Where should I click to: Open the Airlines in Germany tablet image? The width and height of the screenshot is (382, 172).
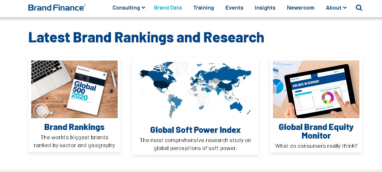click(x=316, y=89)
